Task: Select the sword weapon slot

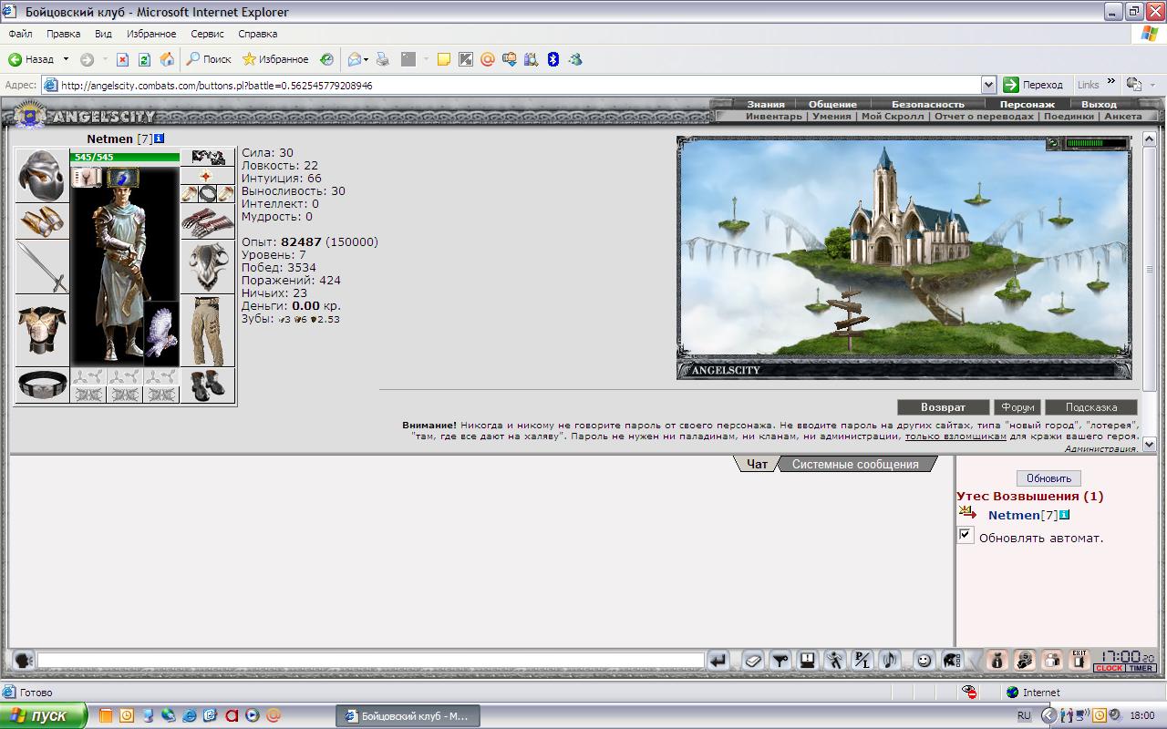Action: (x=43, y=266)
